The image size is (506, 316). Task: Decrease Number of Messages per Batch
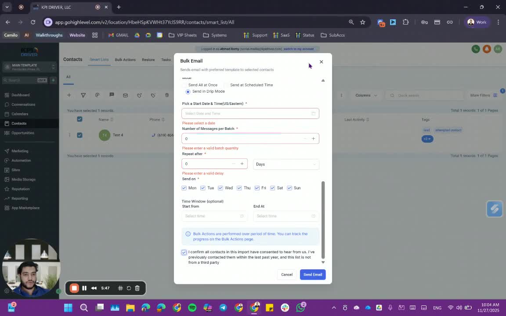point(305,139)
